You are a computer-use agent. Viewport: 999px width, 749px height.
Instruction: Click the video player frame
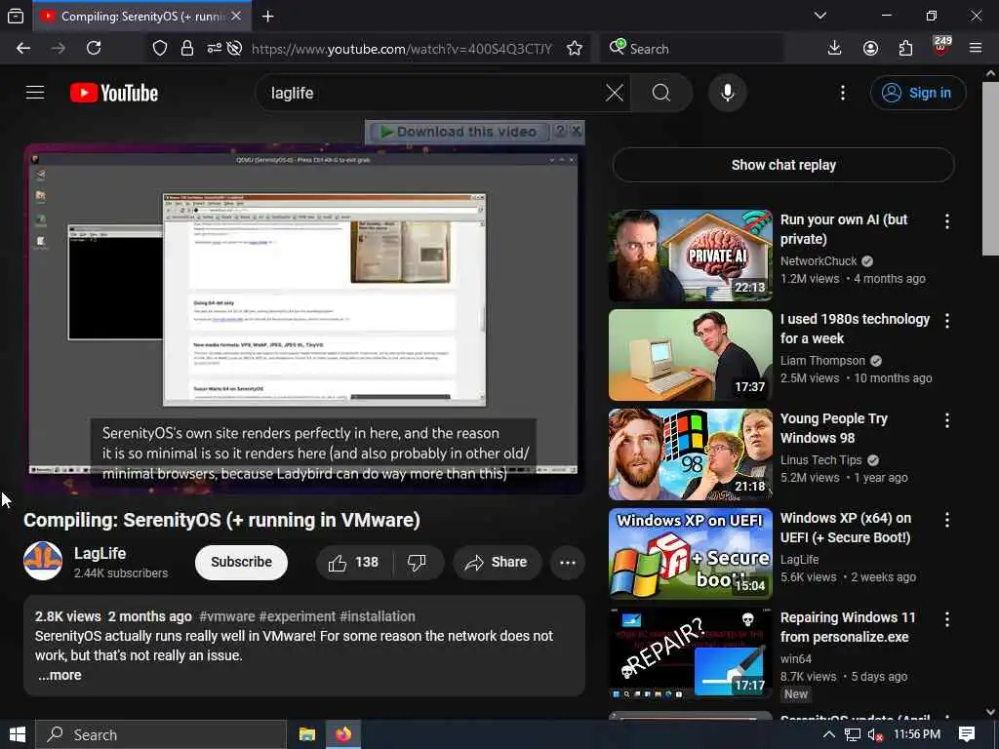(x=304, y=319)
